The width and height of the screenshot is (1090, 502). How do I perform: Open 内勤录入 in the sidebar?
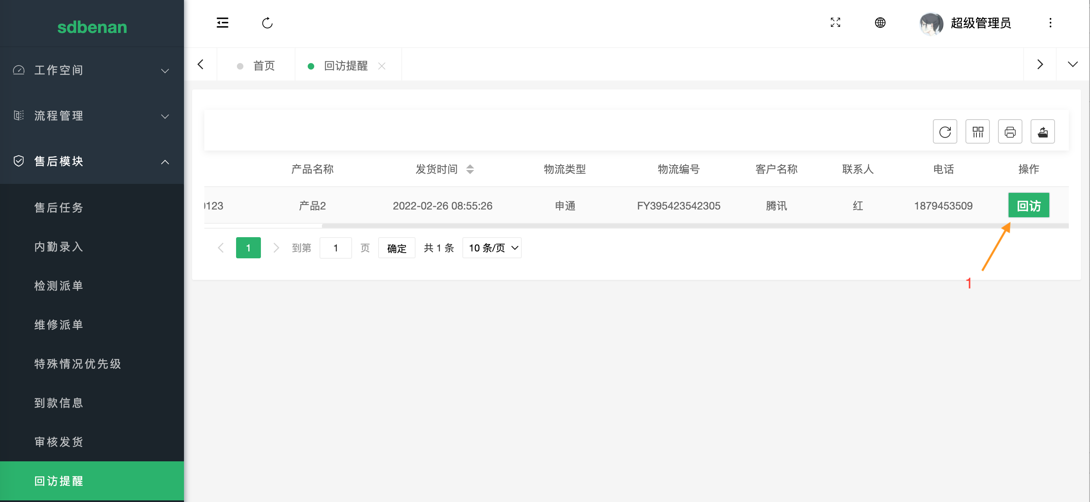92,247
